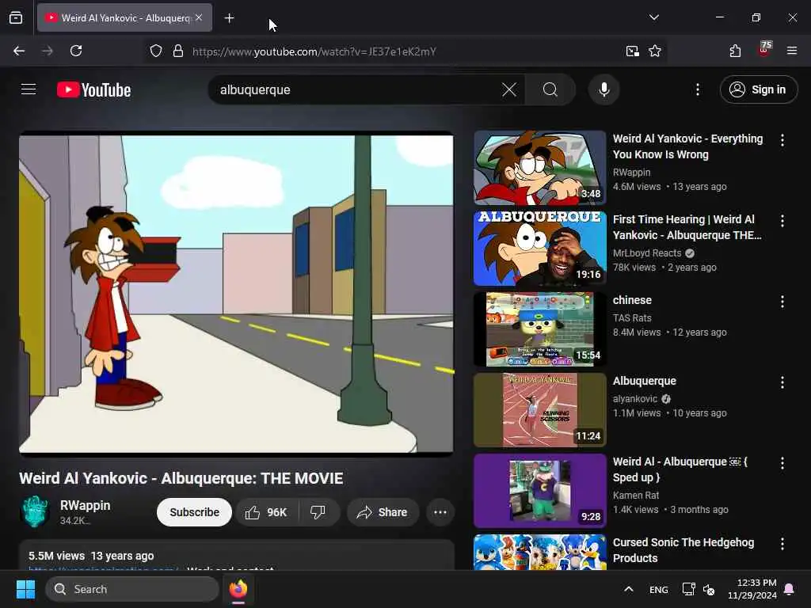Go back in Firefox

pyautogui.click(x=19, y=51)
